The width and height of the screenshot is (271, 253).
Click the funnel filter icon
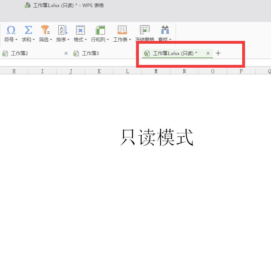tap(45, 30)
